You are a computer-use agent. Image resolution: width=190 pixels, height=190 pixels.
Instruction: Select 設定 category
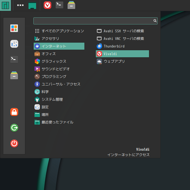pos(59,107)
